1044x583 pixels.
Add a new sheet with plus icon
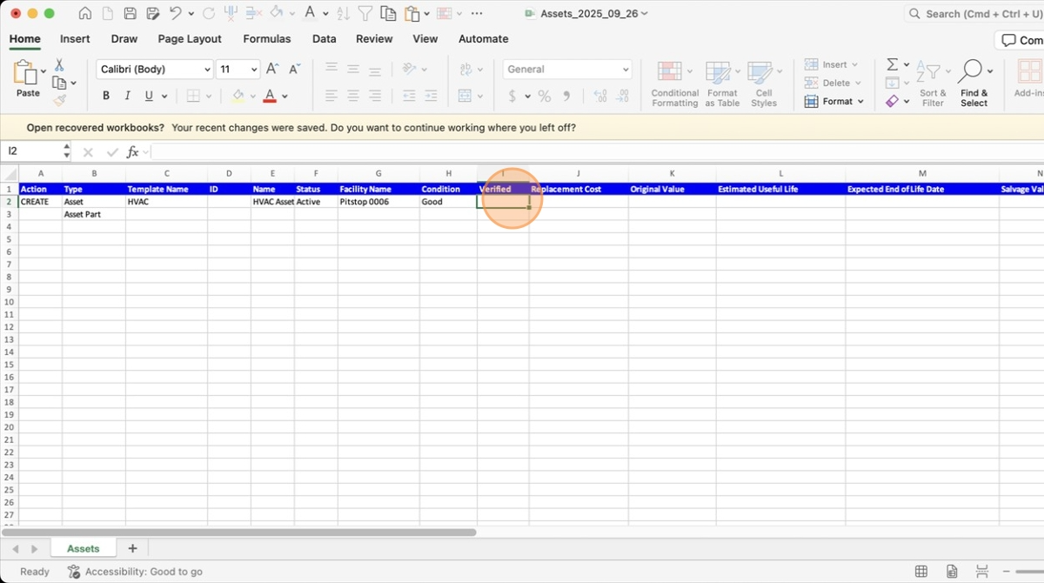pyautogui.click(x=132, y=548)
